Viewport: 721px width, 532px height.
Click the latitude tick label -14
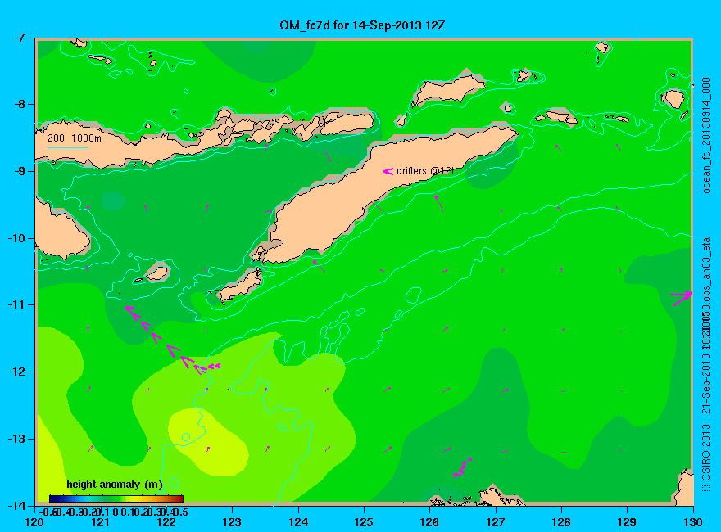click(x=18, y=505)
